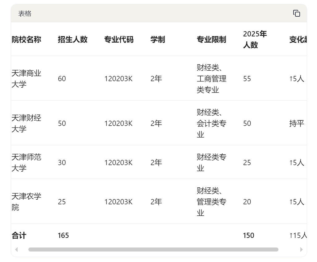This screenshot has height=262, width=317.
Task: Click the 招生人数 column header
Action: pyautogui.click(x=73, y=40)
